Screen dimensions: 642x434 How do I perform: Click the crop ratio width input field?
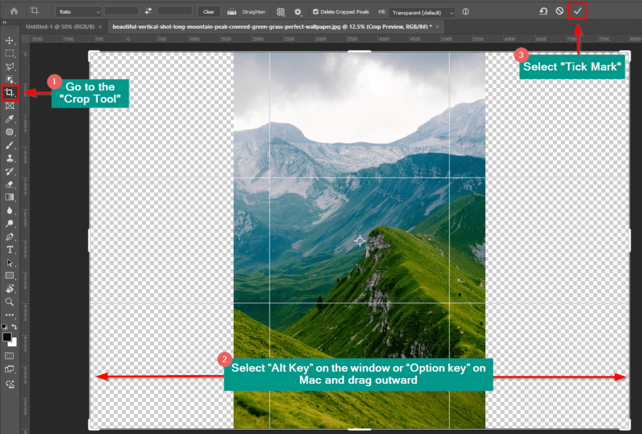click(122, 11)
